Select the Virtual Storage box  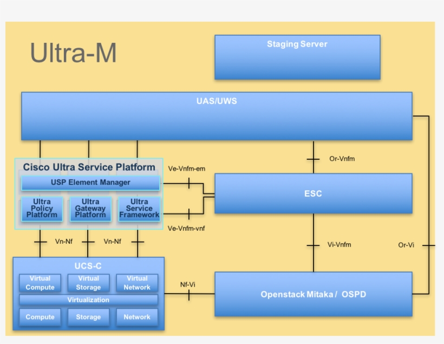click(x=88, y=283)
